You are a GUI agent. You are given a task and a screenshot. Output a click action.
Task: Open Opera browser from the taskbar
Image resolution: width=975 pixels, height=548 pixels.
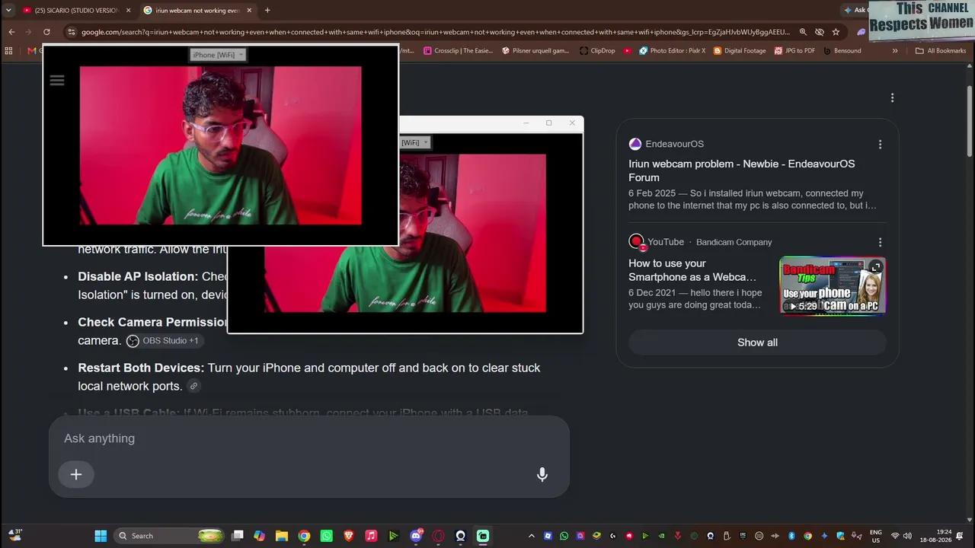[x=438, y=536]
